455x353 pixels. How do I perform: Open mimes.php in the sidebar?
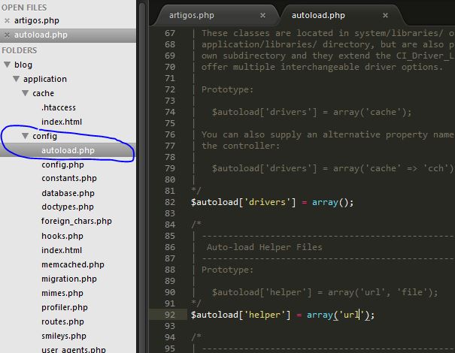(62, 293)
